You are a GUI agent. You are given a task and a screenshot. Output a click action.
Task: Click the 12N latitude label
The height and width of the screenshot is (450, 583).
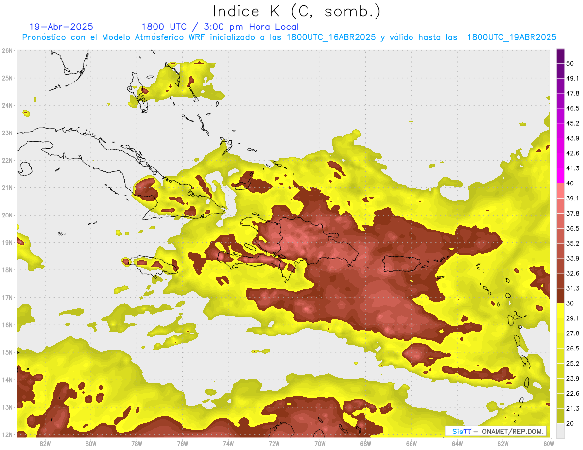pyautogui.click(x=7, y=434)
